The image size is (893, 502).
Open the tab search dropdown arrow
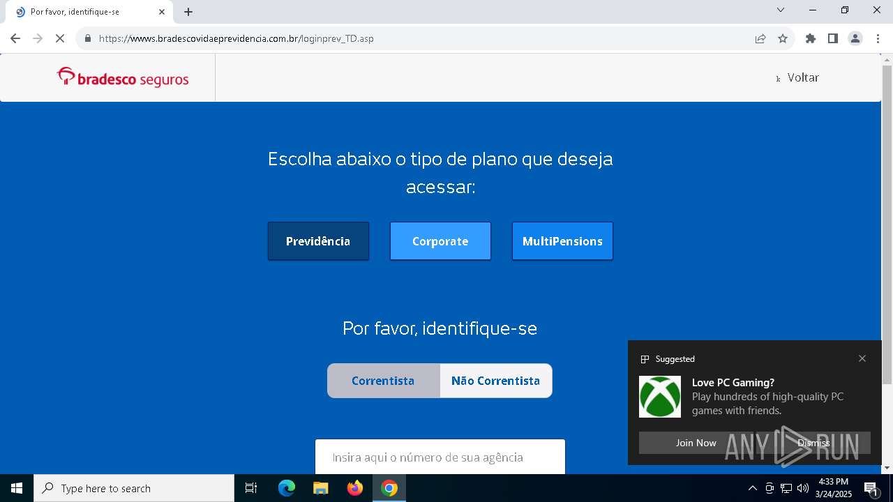[x=781, y=10]
